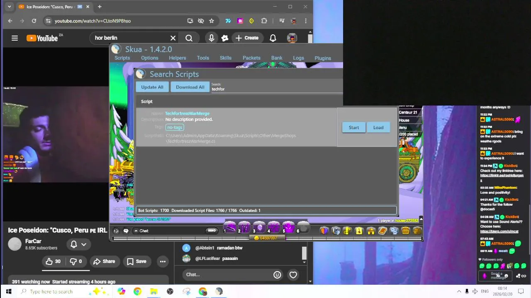Share the YouTube video
The width and height of the screenshot is (531, 298).
click(x=104, y=261)
